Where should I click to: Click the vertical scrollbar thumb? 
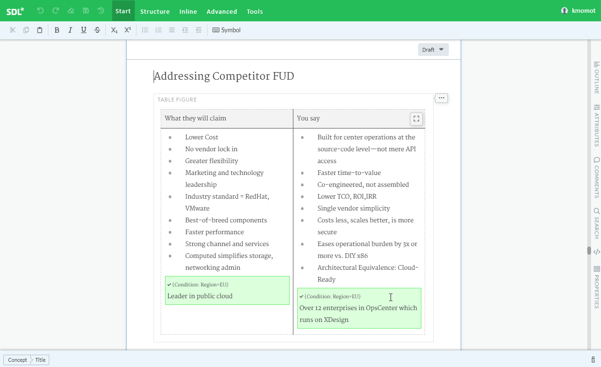click(589, 250)
